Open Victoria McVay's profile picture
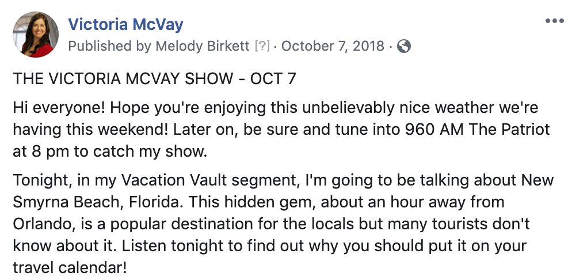Screen dimensions: 572x280 pos(35,35)
